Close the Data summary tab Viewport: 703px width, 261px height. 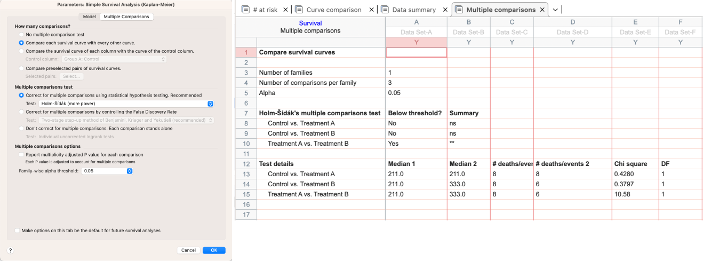[x=445, y=10]
